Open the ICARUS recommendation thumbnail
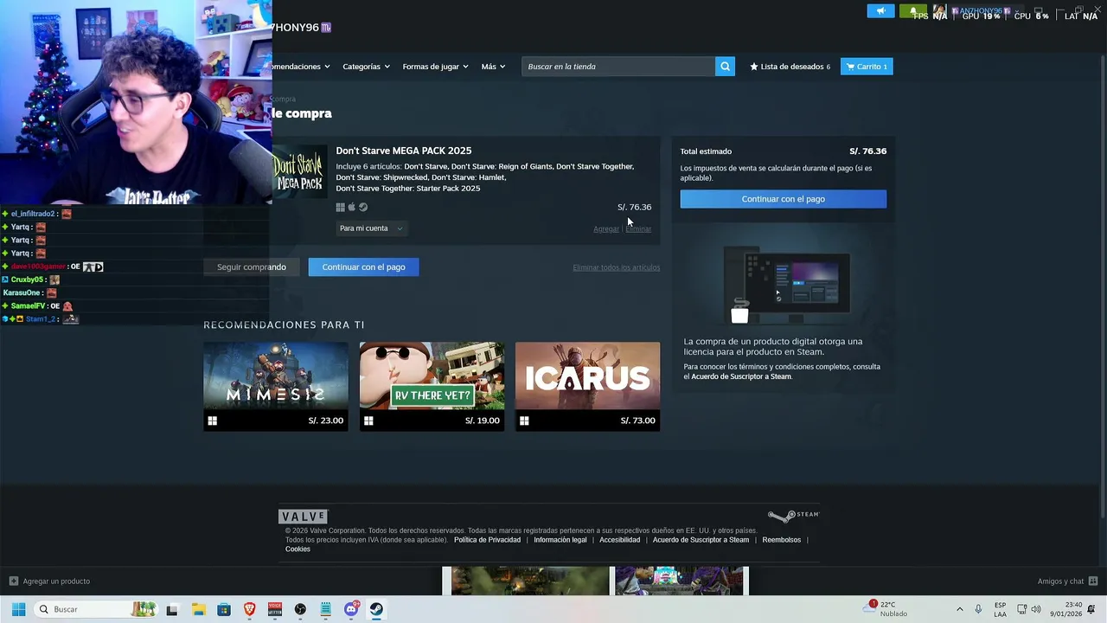 [587, 376]
